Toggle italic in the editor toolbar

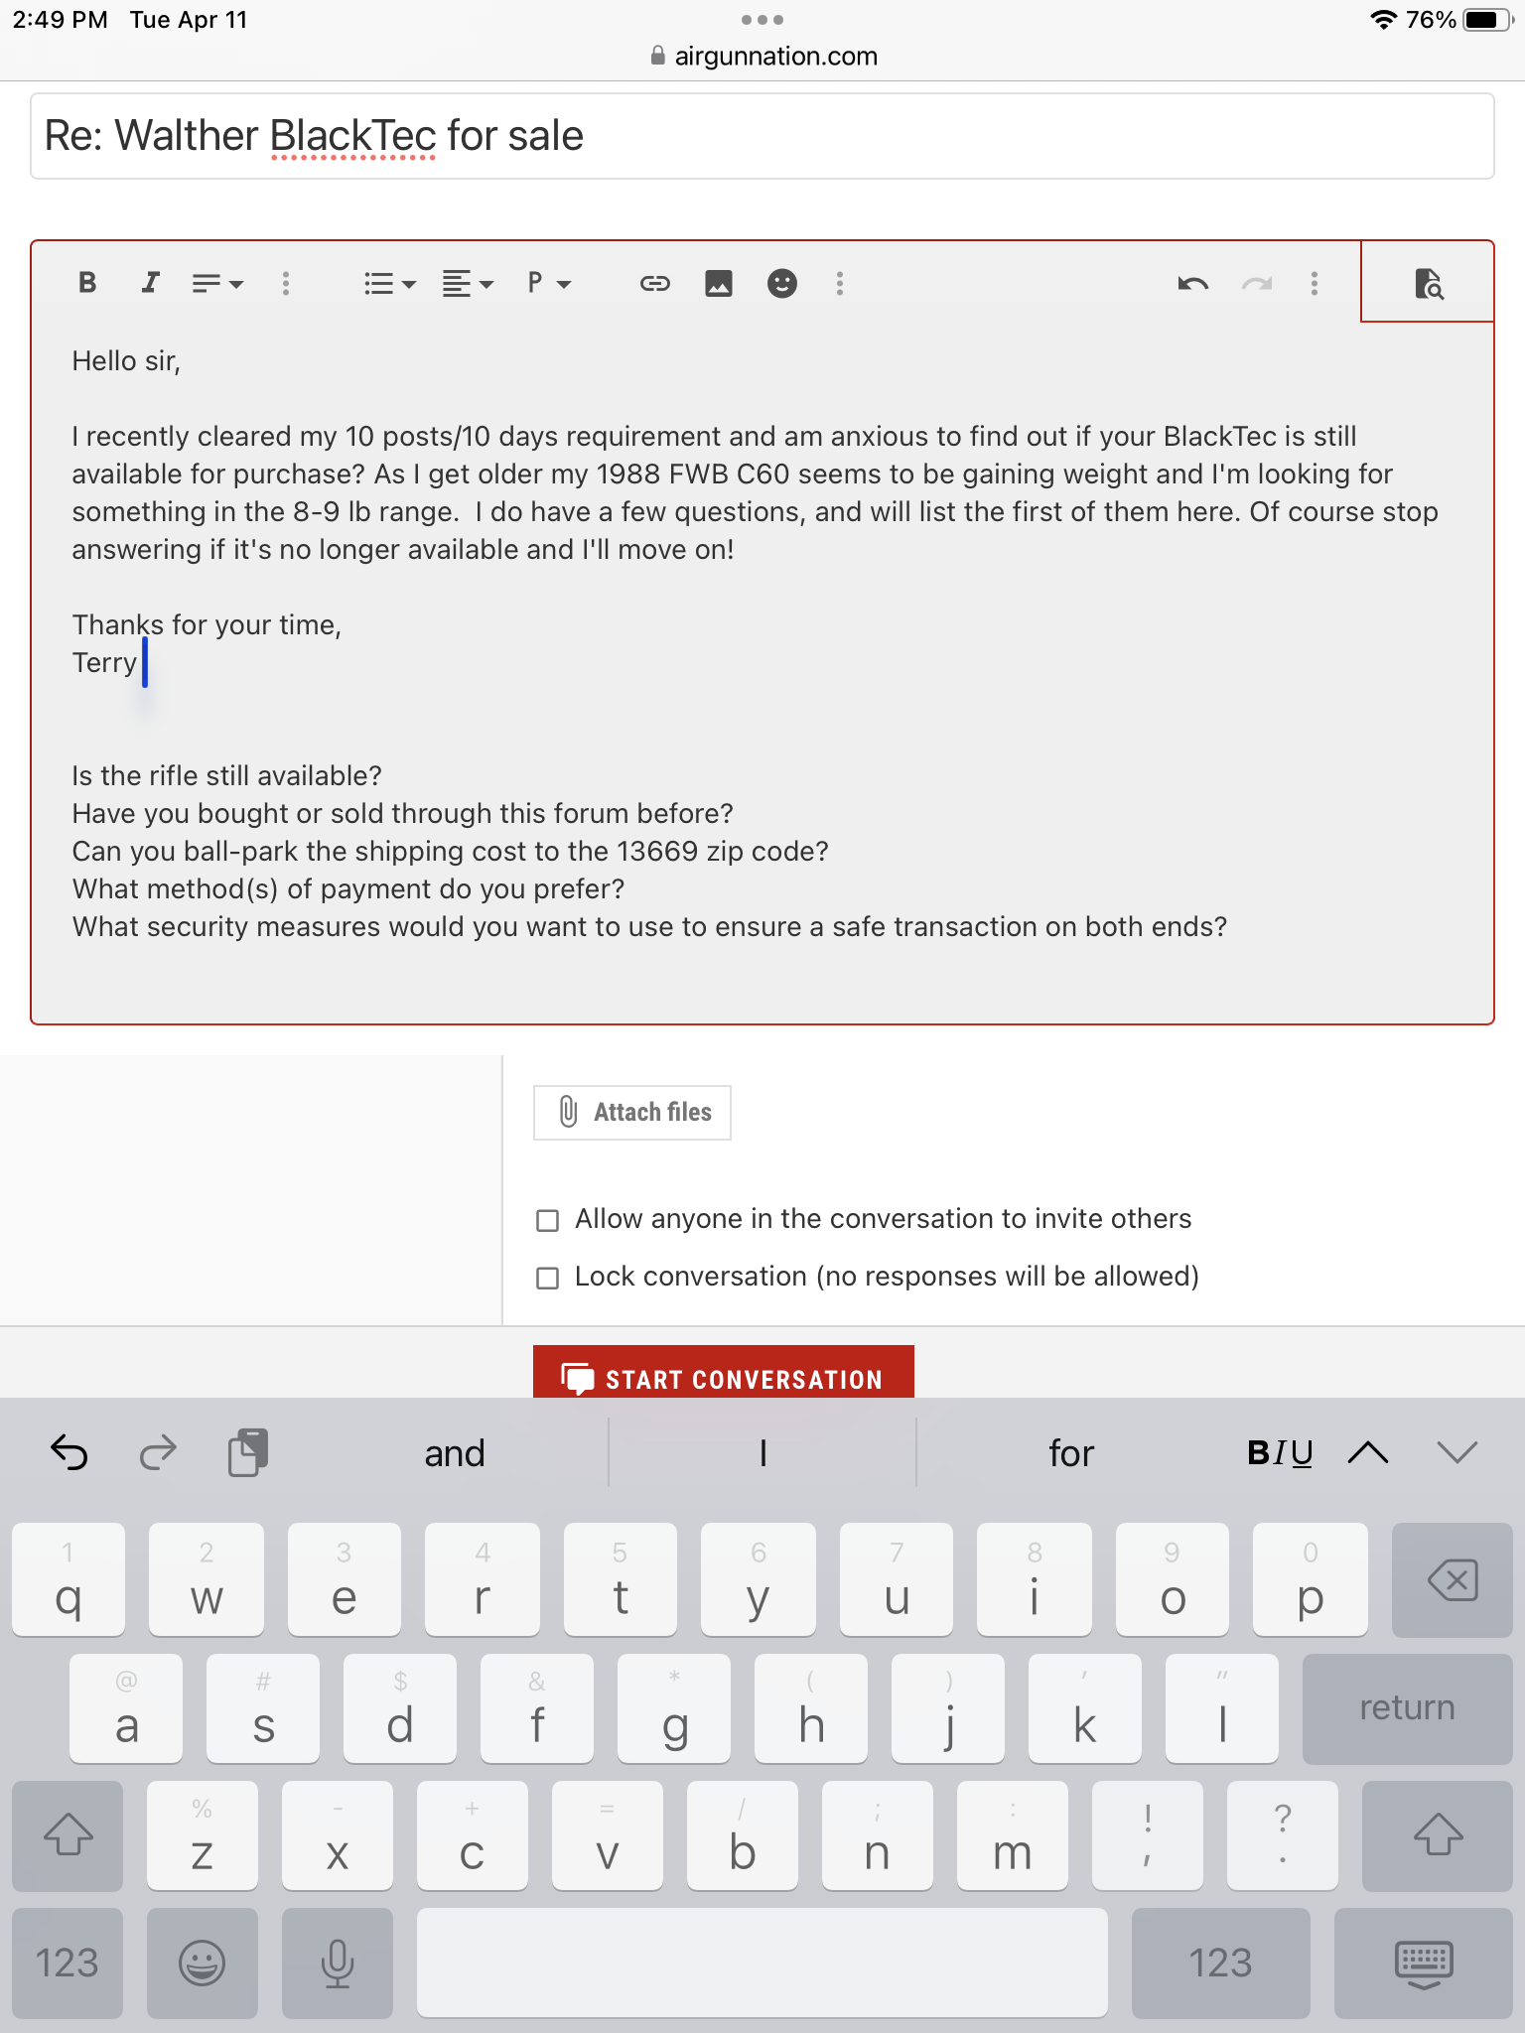pyautogui.click(x=150, y=283)
